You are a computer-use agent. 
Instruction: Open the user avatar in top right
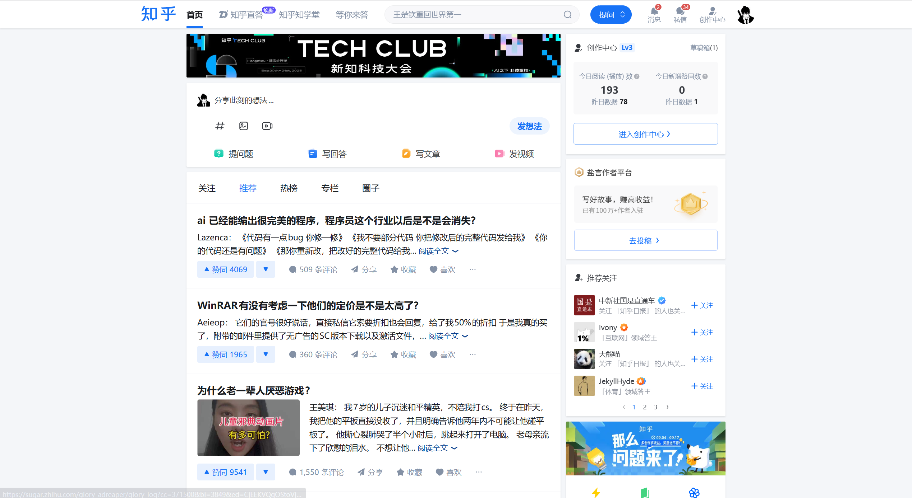pyautogui.click(x=746, y=15)
